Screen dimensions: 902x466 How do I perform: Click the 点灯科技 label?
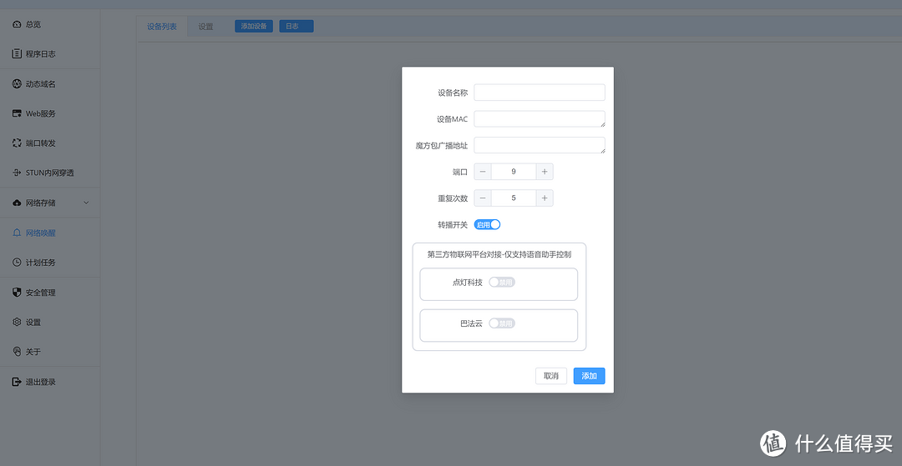click(468, 283)
